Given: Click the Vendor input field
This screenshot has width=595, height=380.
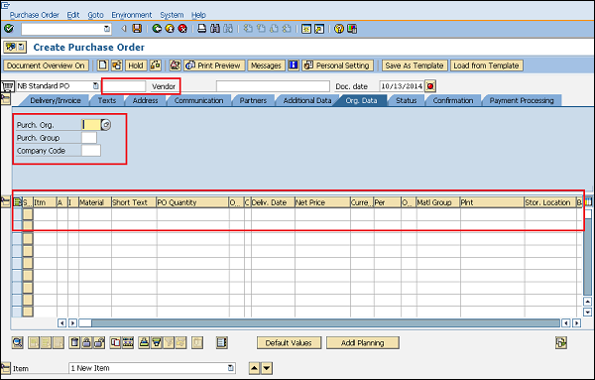Looking at the screenshot, I should (x=125, y=86).
